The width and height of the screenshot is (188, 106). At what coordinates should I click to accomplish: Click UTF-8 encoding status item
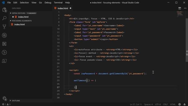click(158, 104)
